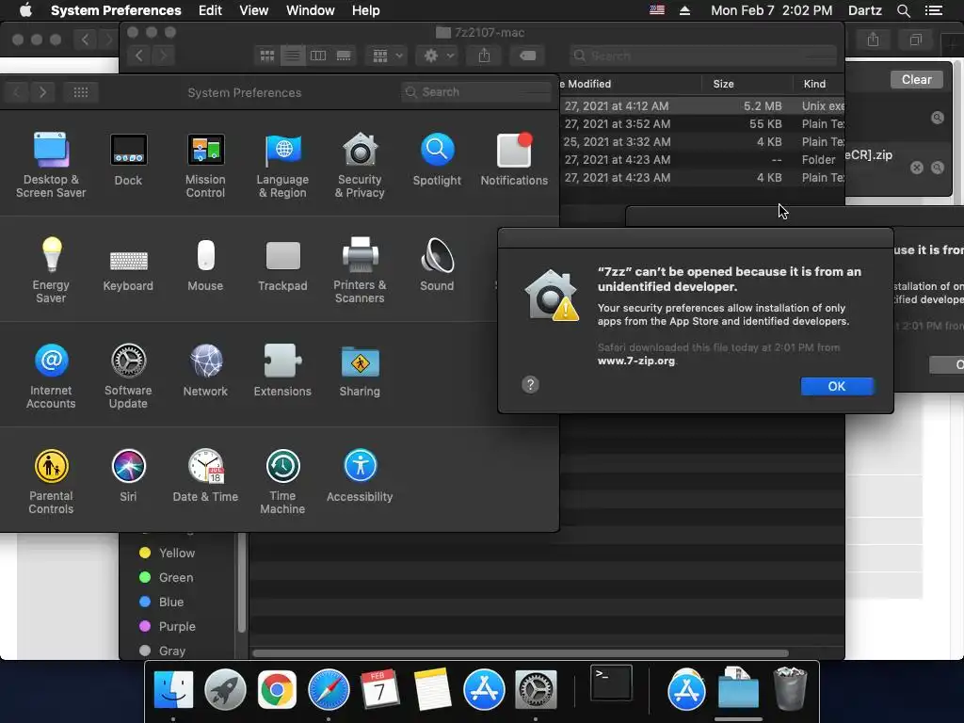This screenshot has height=723, width=964.
Task: Sort Finder list by Kind column
Action: 819,84
